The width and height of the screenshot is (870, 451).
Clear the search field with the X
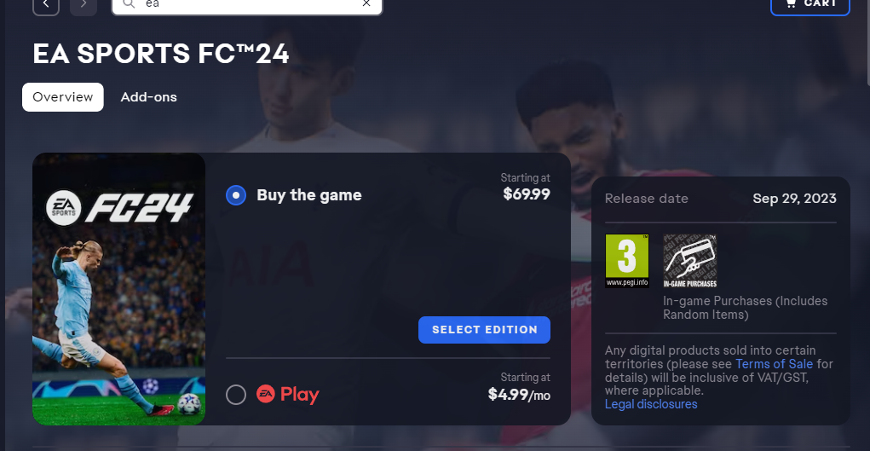pos(366,3)
